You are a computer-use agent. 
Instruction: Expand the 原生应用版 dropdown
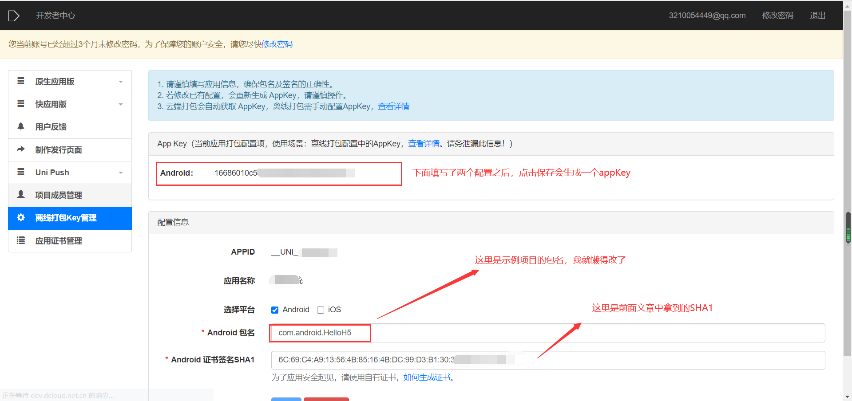[121, 81]
